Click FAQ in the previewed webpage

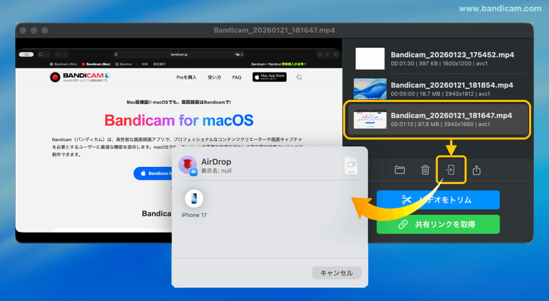[237, 77]
